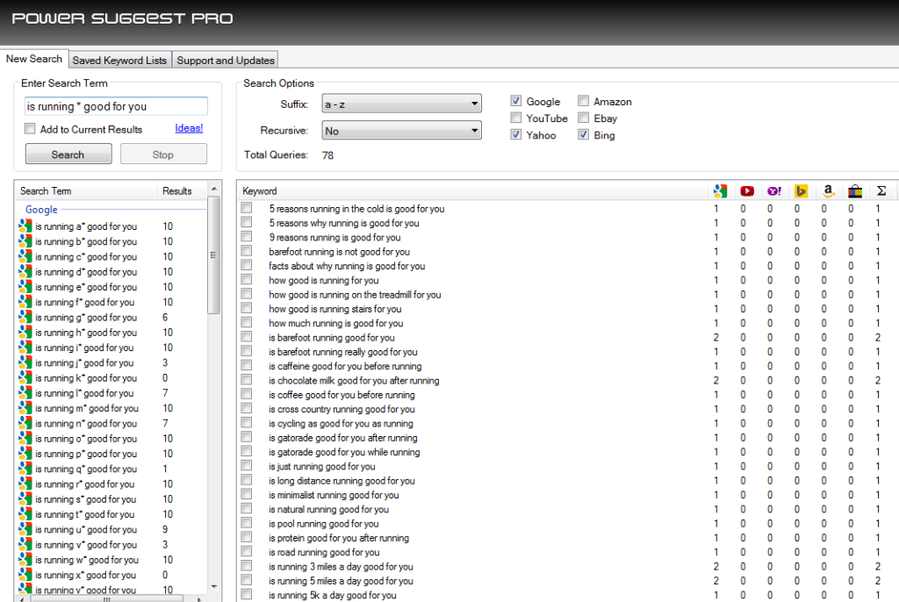Tick checkbox for 'is road running good for you'

click(247, 552)
